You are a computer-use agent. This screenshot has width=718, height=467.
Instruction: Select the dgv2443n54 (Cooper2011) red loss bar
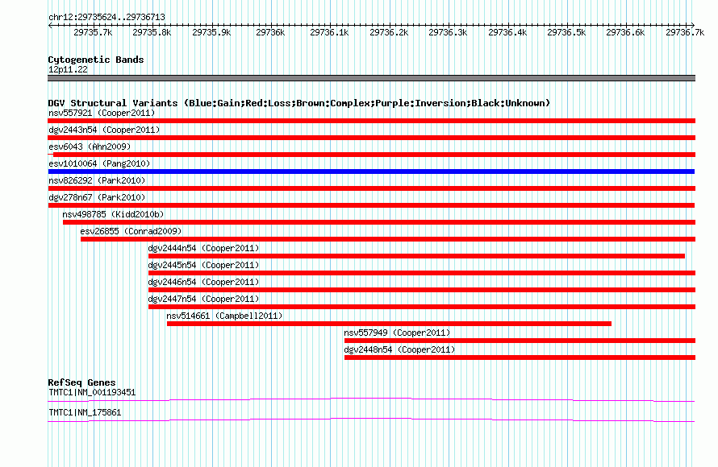point(371,138)
